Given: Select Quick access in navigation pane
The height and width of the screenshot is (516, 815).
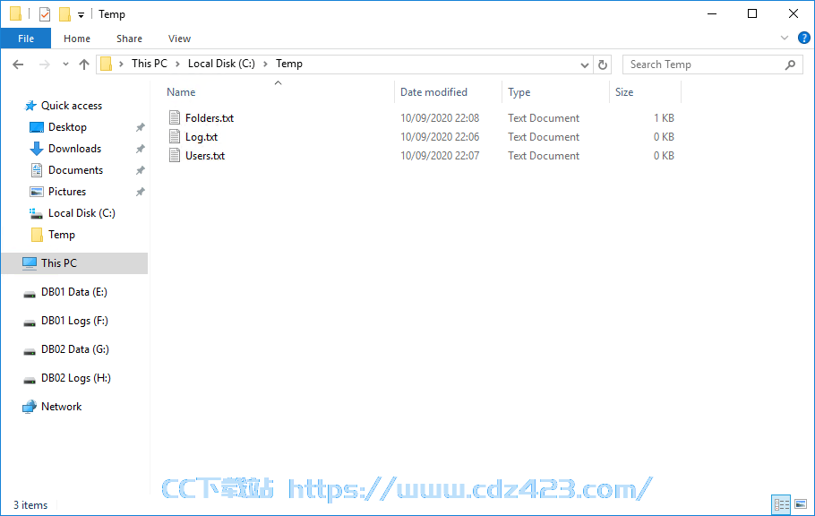Looking at the screenshot, I should (x=72, y=106).
